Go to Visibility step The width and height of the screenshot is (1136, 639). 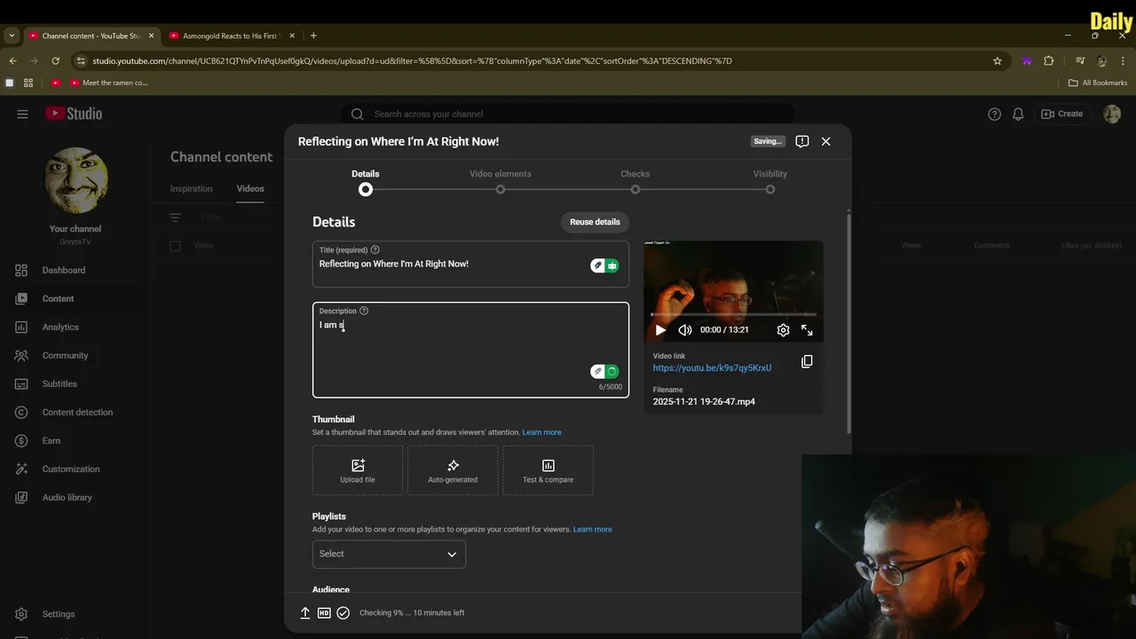[770, 181]
